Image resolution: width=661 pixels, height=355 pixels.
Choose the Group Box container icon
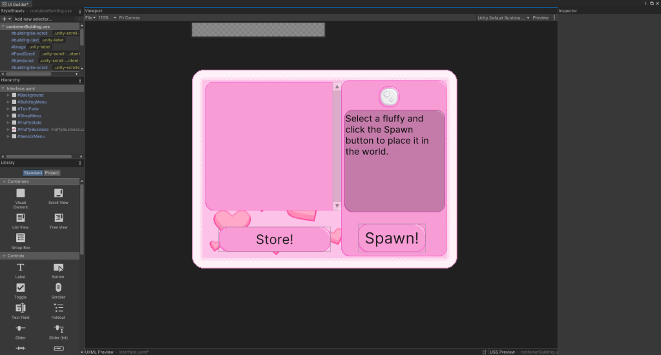20,238
